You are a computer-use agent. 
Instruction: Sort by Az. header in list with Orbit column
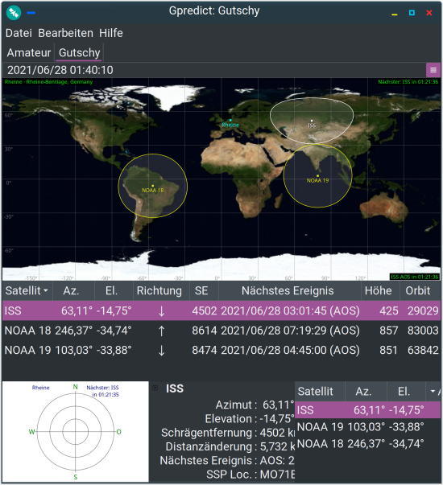(x=73, y=290)
